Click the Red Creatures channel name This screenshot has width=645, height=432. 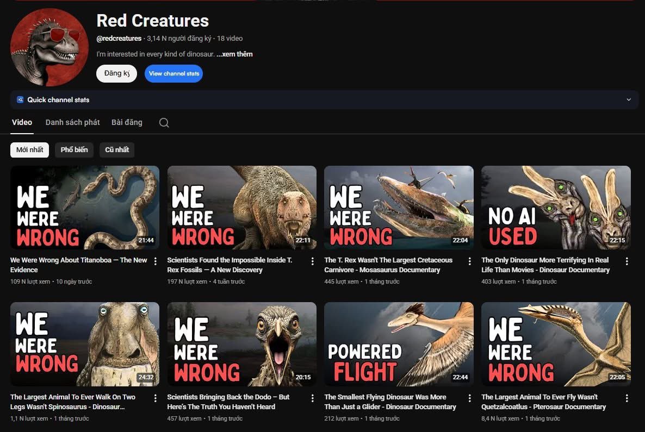(153, 21)
